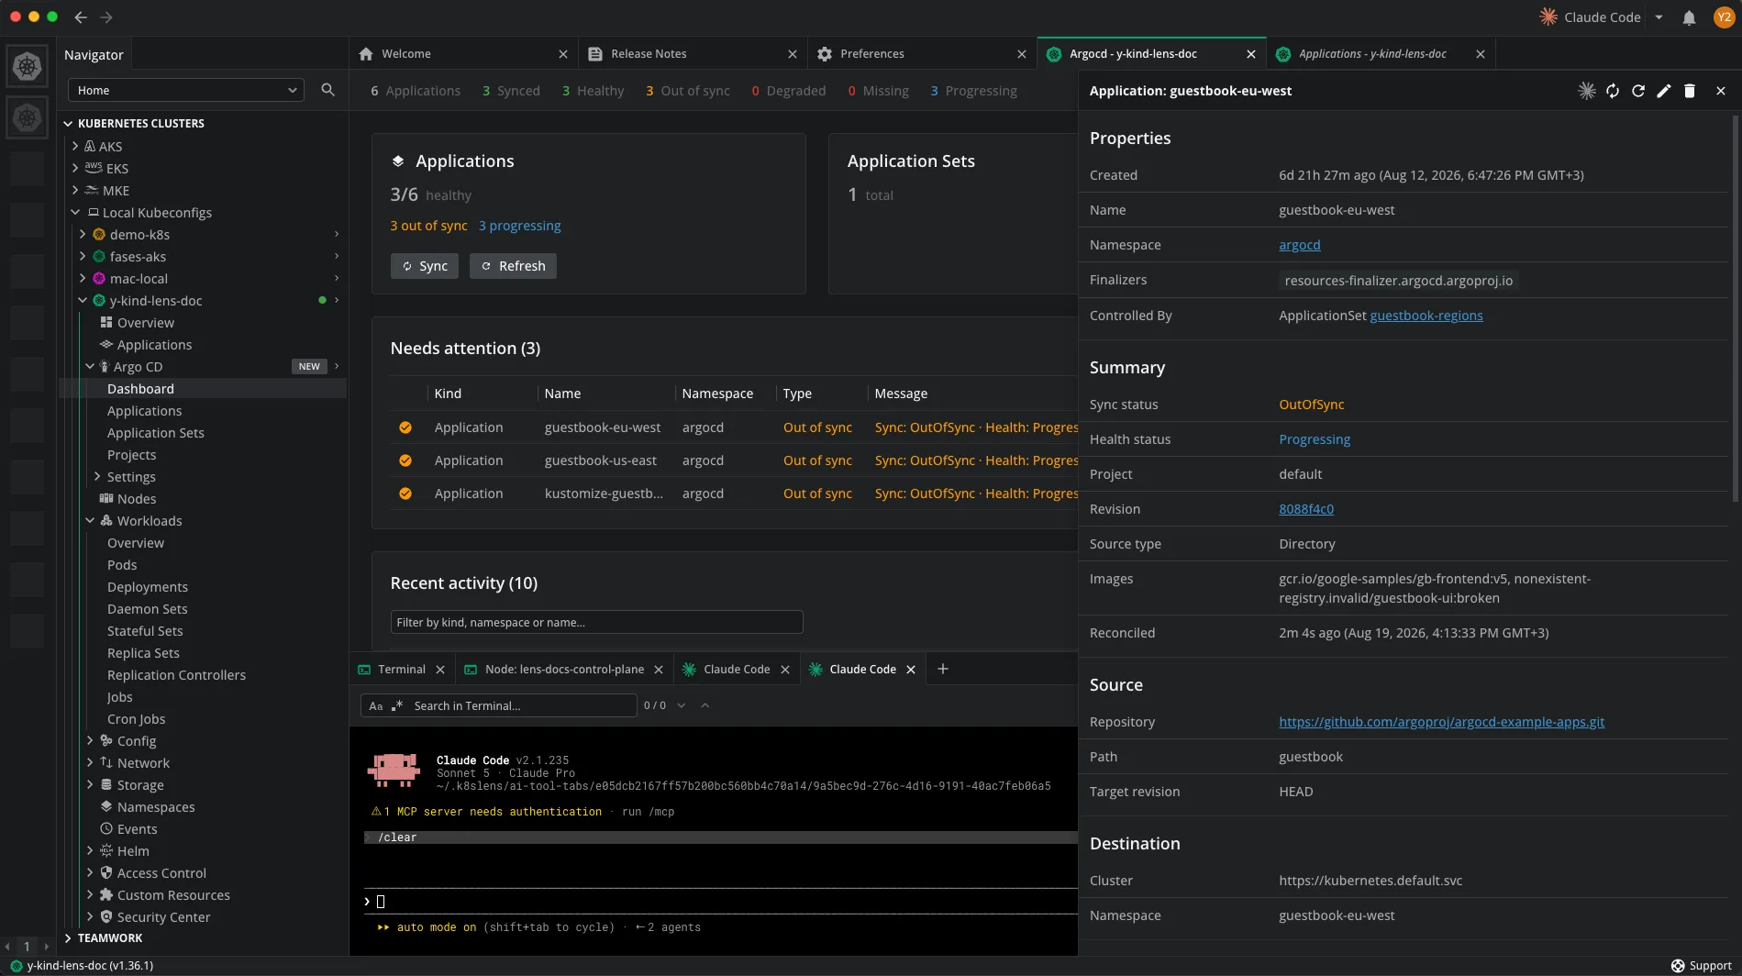The height and width of the screenshot is (976, 1742).
Task: Edit guestbook-eu-west with the pencil icon
Action: click(1663, 91)
